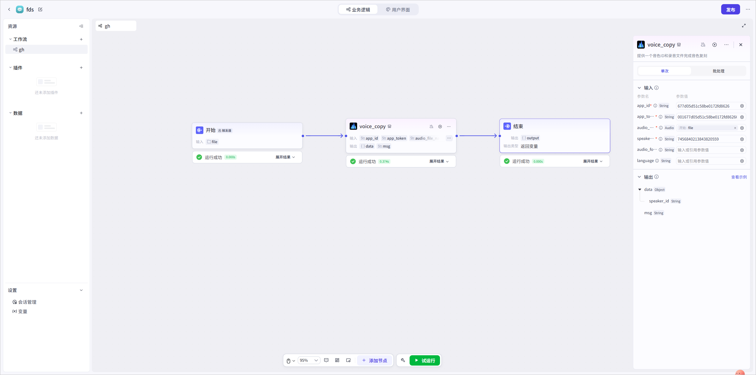Image resolution: width=756 pixels, height=375 pixels.
Task: Toggle the minimap icon in the bottom toolbar
Action: (x=348, y=360)
